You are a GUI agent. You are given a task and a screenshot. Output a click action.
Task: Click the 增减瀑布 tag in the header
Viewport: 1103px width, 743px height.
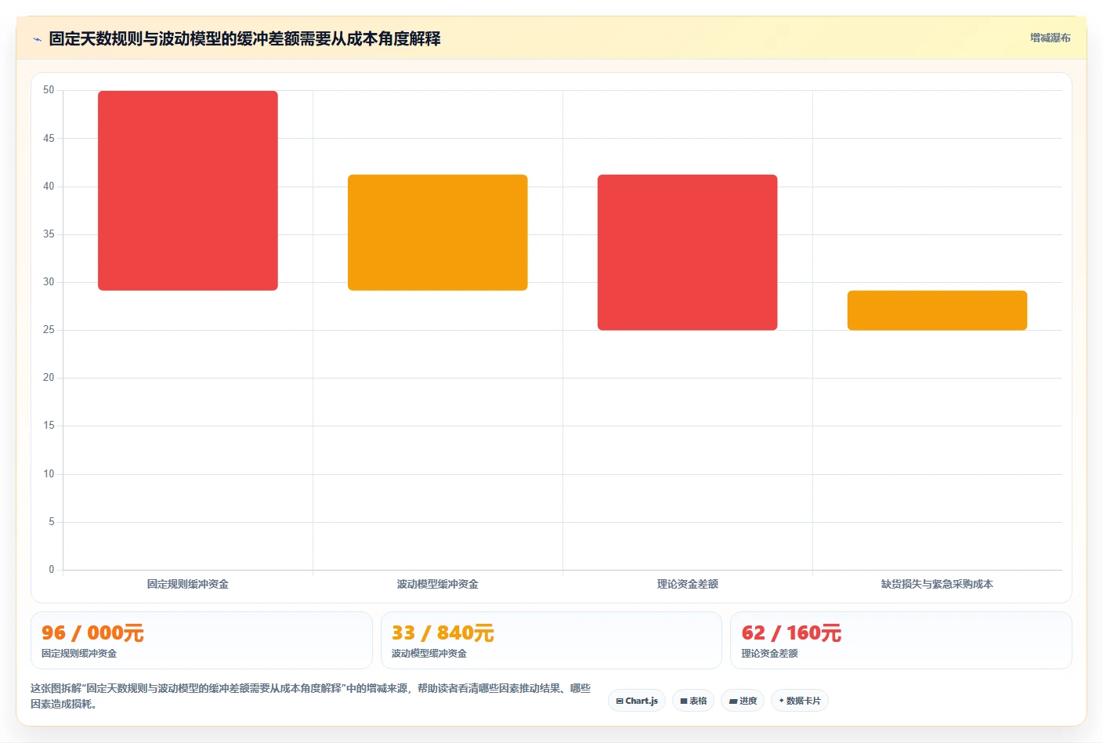[x=1050, y=38]
